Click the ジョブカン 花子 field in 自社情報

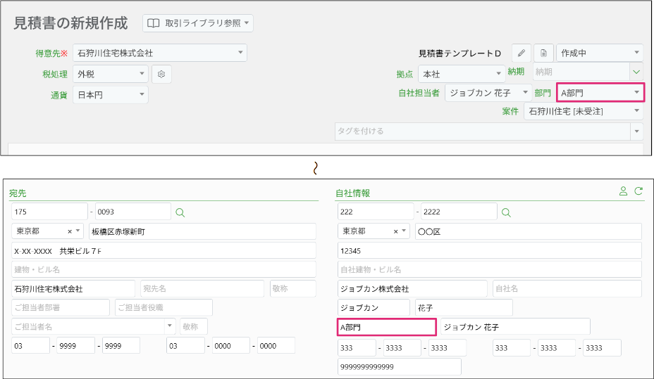click(x=516, y=327)
